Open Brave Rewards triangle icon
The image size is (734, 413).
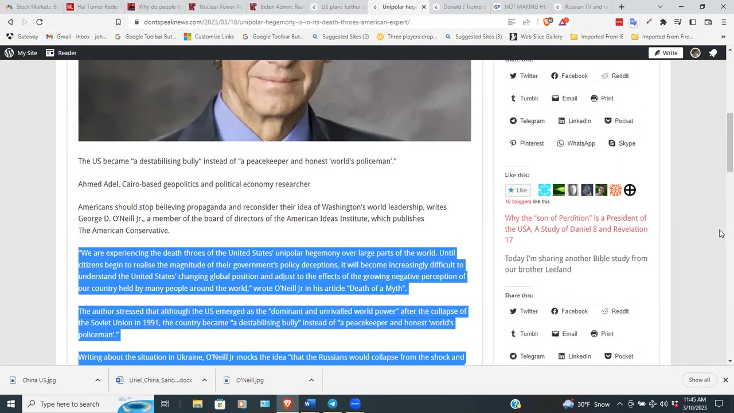click(x=563, y=22)
